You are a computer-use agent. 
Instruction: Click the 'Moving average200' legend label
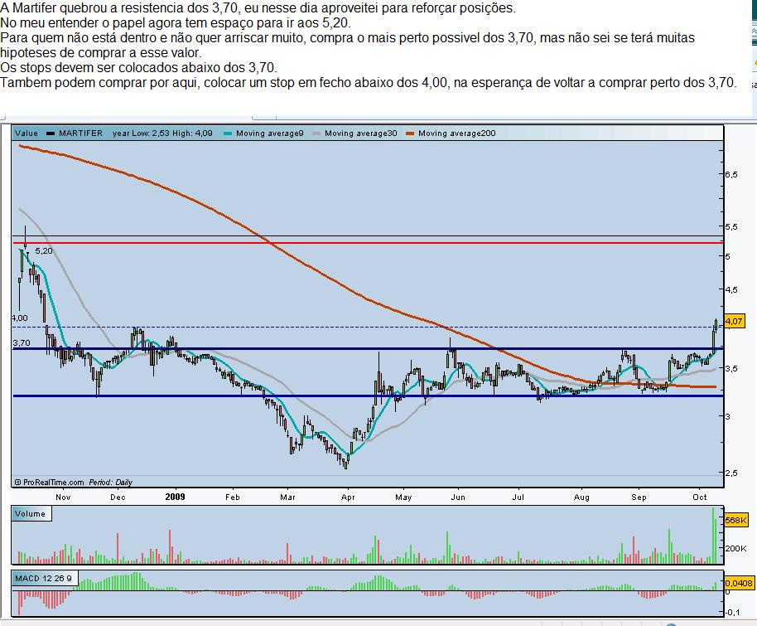pyautogui.click(x=456, y=133)
